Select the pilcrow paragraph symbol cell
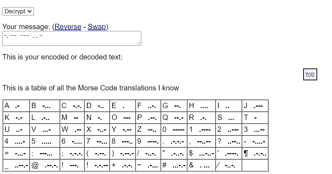The image size is (332, 174). [255, 153]
